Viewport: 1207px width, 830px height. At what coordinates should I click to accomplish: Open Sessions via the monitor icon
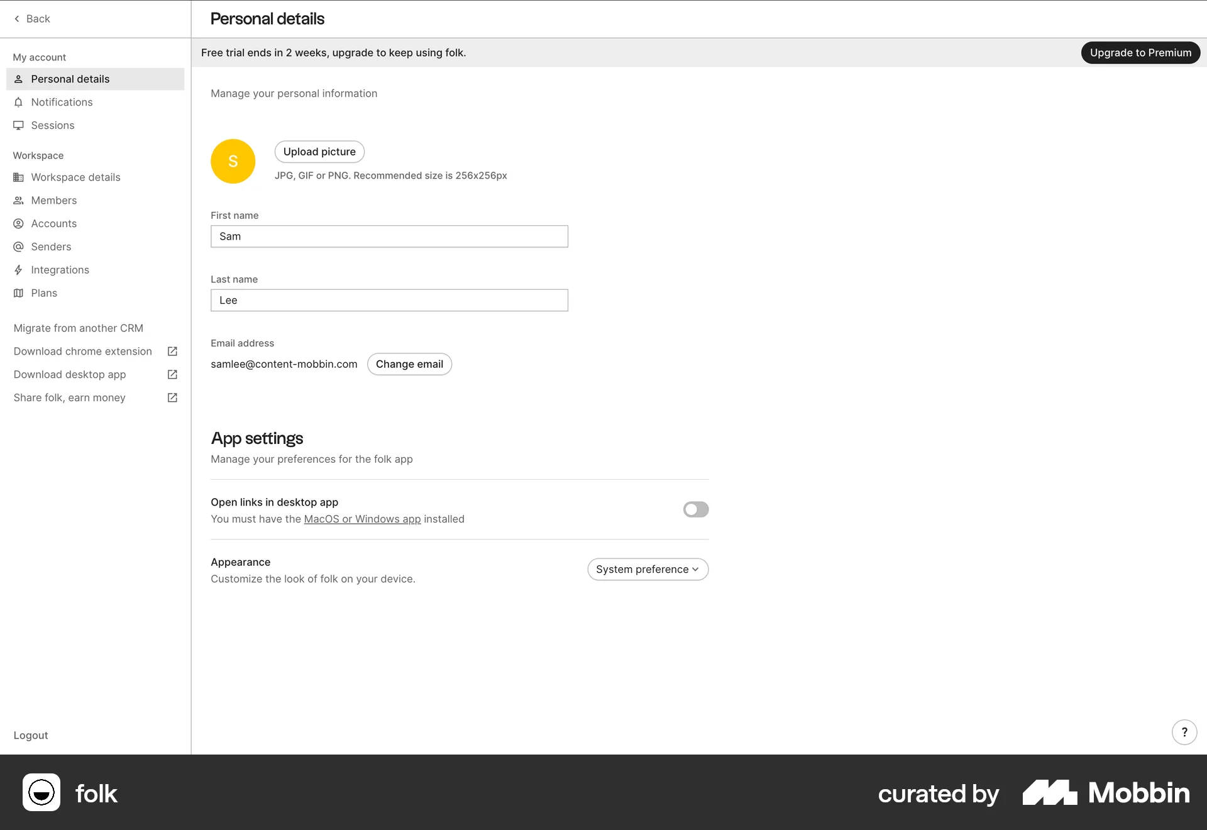pyautogui.click(x=19, y=125)
